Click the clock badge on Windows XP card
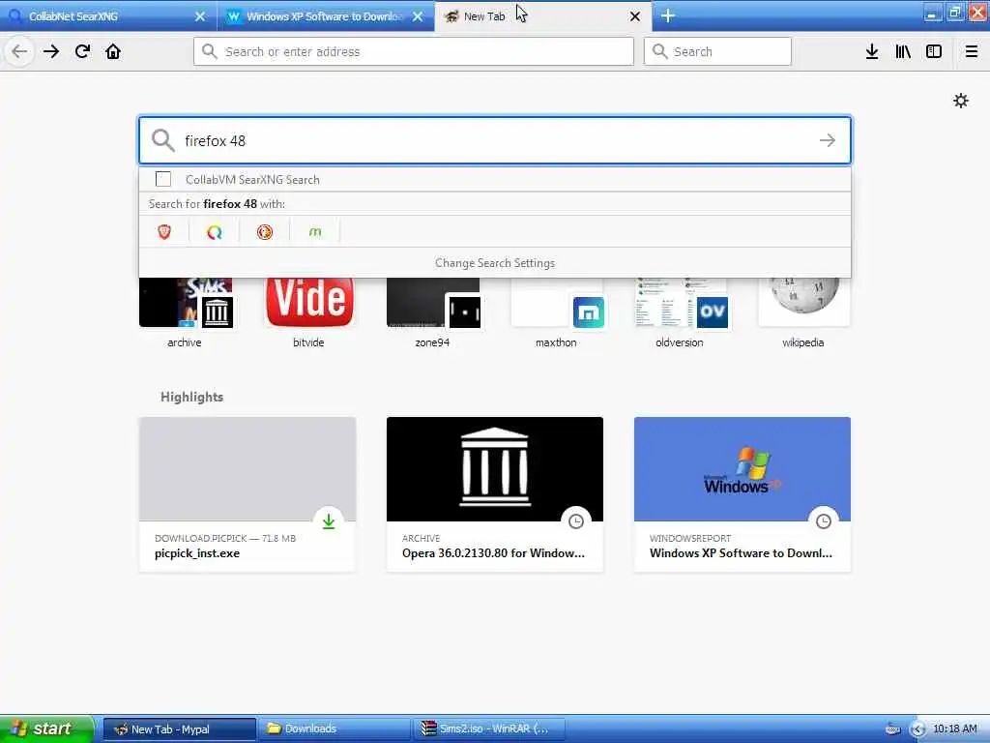The width and height of the screenshot is (990, 743). tap(824, 521)
